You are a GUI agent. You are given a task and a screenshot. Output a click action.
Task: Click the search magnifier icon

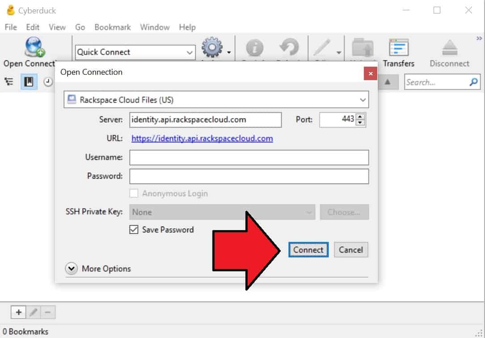(x=473, y=82)
